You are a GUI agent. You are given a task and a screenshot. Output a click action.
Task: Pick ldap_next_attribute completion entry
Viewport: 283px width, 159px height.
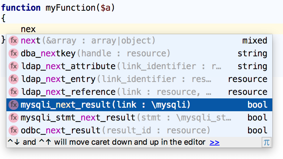click(139, 66)
